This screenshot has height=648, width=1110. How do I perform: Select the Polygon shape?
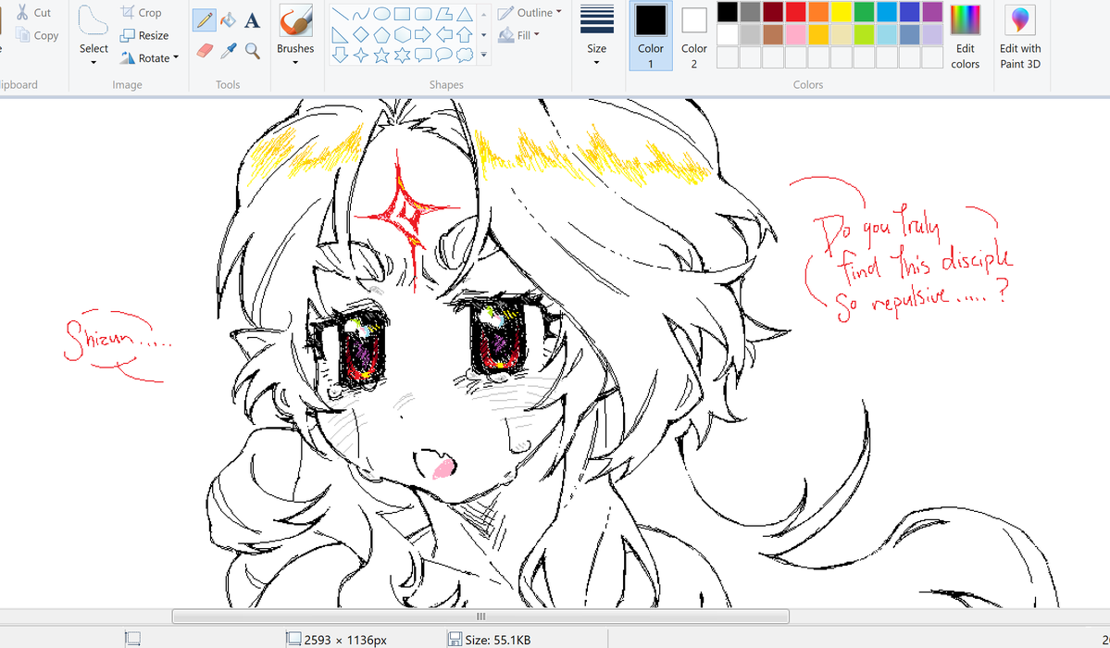(x=443, y=14)
